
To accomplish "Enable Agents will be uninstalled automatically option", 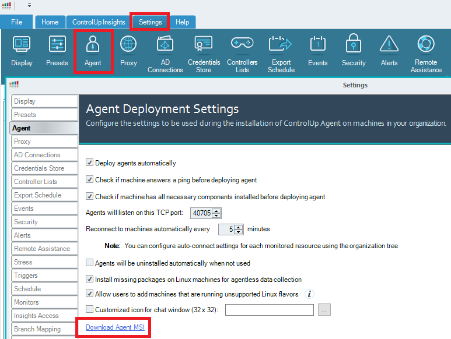I will (x=90, y=263).
